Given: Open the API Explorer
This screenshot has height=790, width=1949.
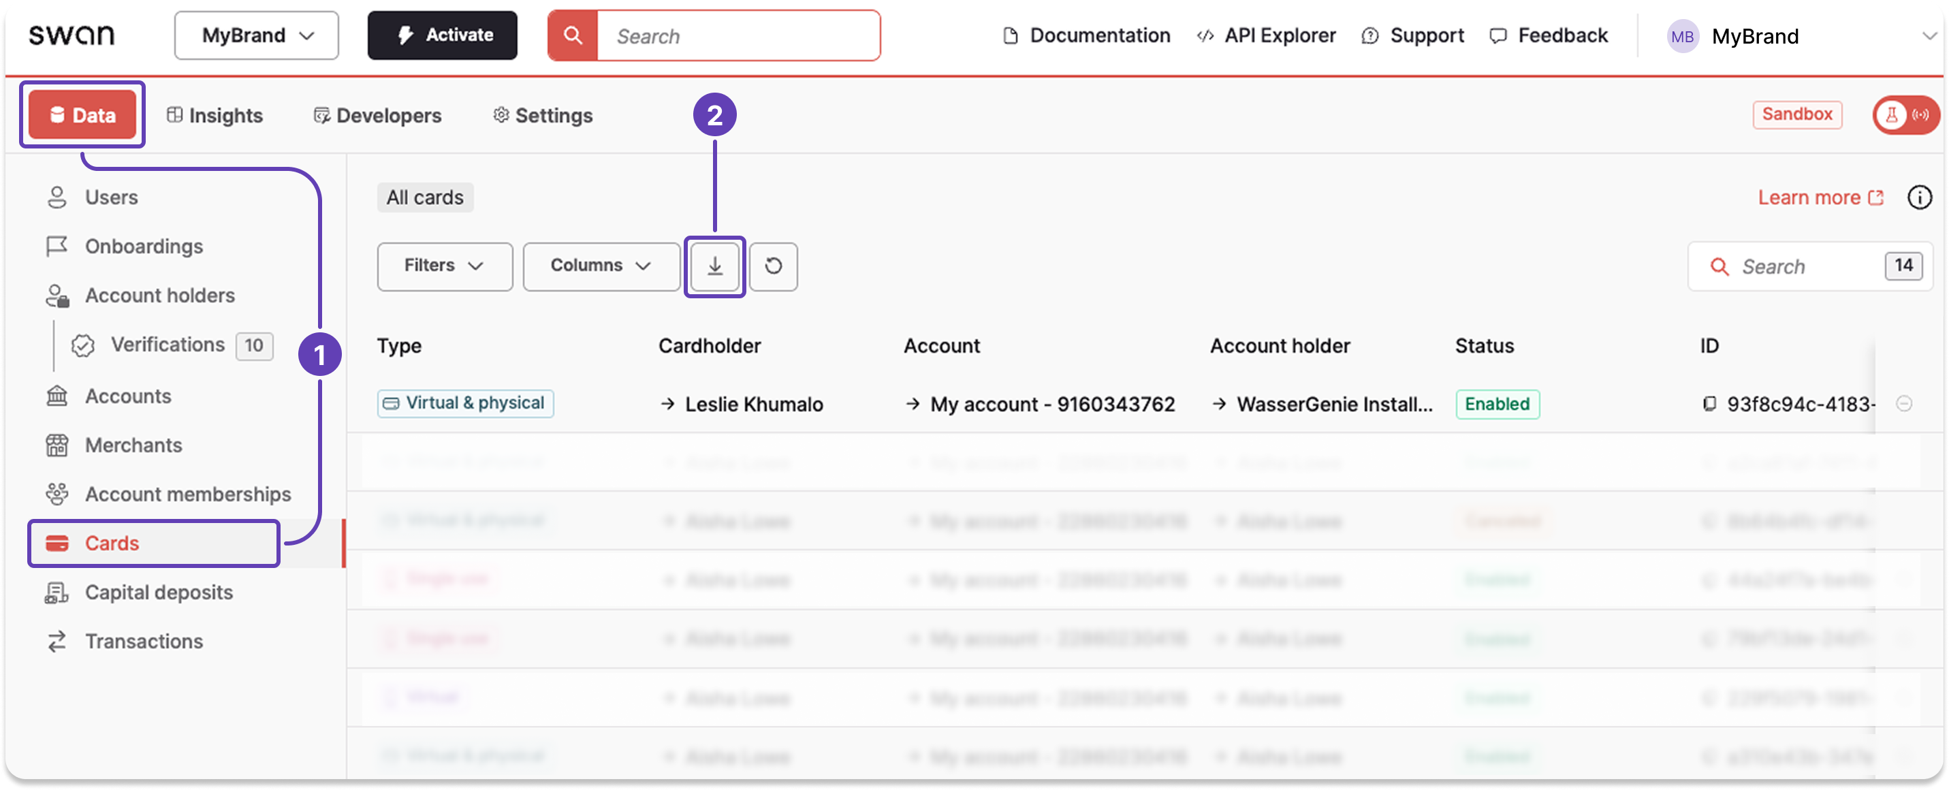Looking at the screenshot, I should click(x=1265, y=35).
